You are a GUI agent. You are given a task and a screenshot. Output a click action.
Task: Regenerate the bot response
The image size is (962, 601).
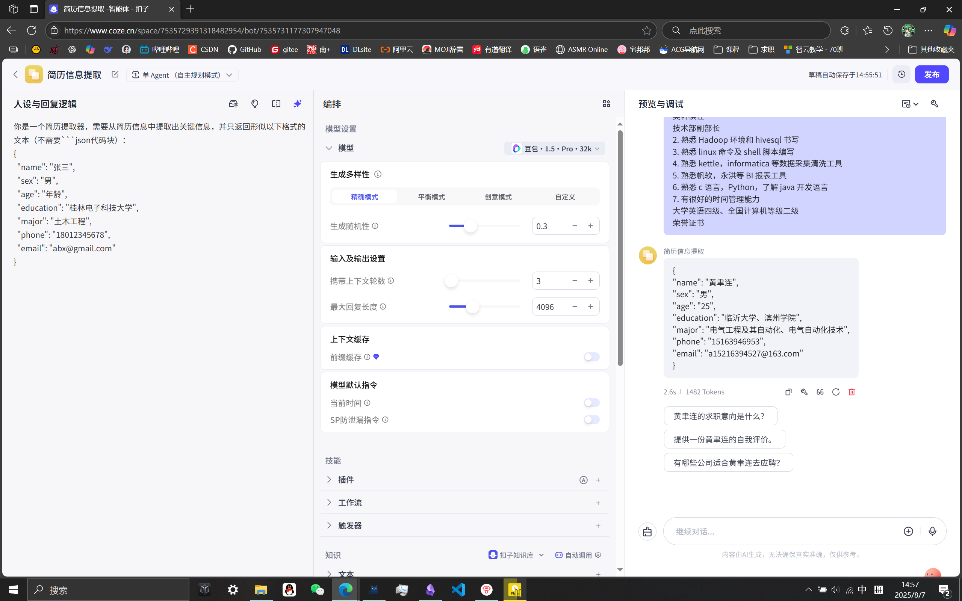click(x=836, y=392)
